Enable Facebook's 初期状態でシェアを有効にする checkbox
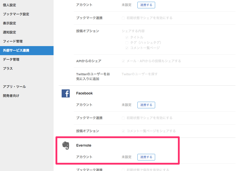 [x=123, y=118]
